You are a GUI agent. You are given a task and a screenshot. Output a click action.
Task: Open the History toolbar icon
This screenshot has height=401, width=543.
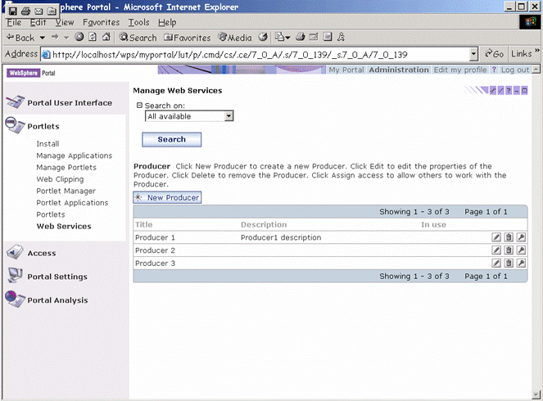click(263, 37)
